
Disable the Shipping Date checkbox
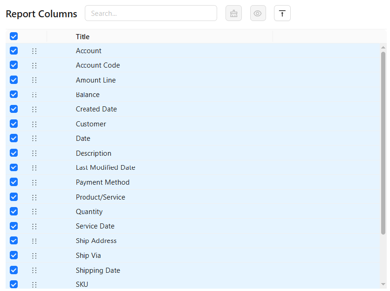tap(14, 270)
